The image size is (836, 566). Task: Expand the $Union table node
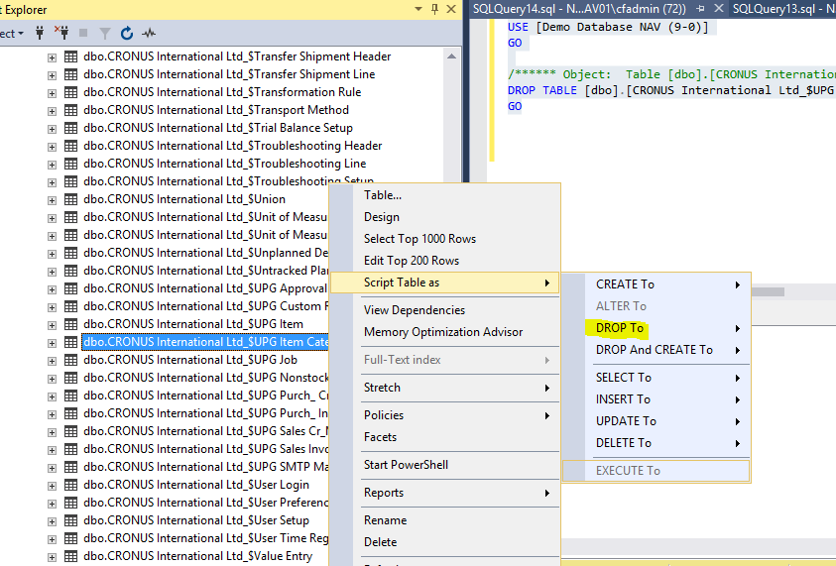(x=52, y=200)
